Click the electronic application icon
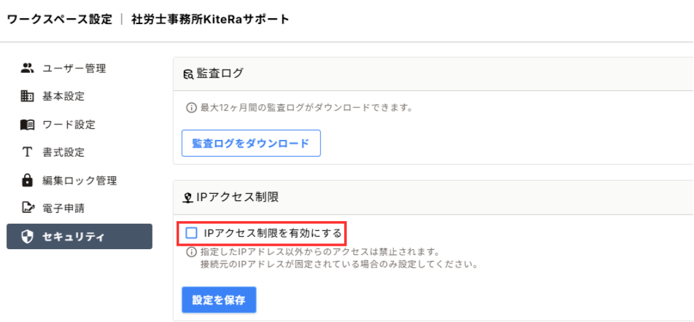Screen dimensions: 694x322 click(x=27, y=208)
